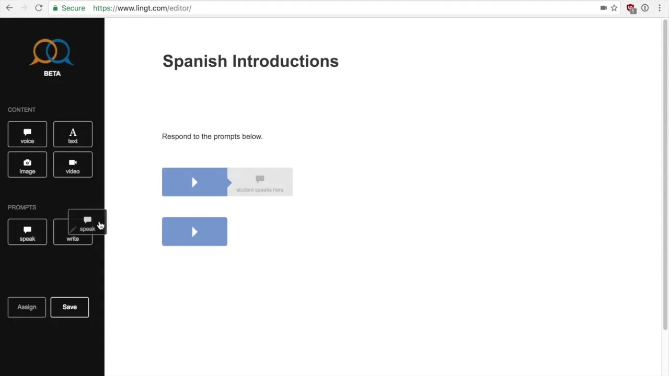669x376 pixels.
Task: Insert a video content block
Action: [73, 164]
